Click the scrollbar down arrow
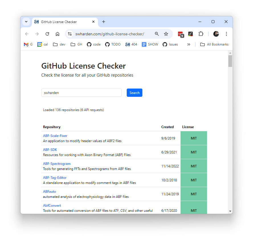This screenshot has width=258, height=242. [230, 211]
